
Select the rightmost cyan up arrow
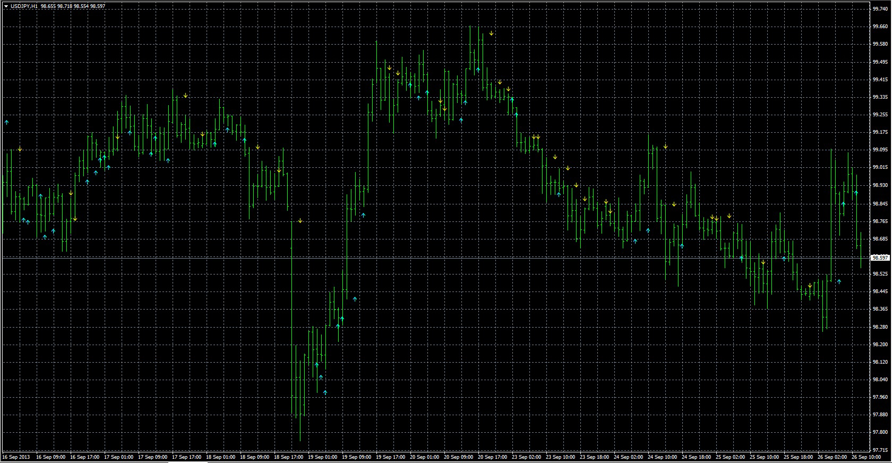point(856,193)
